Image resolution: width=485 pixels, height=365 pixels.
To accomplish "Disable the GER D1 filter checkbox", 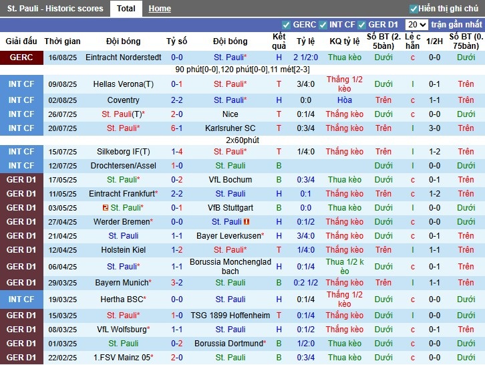I will pyautogui.click(x=363, y=25).
